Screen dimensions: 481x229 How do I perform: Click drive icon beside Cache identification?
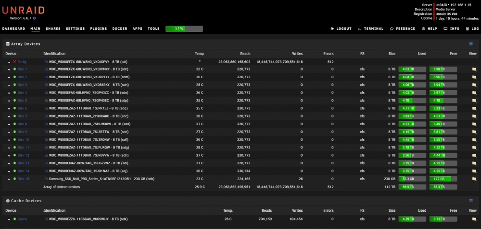click(x=46, y=219)
